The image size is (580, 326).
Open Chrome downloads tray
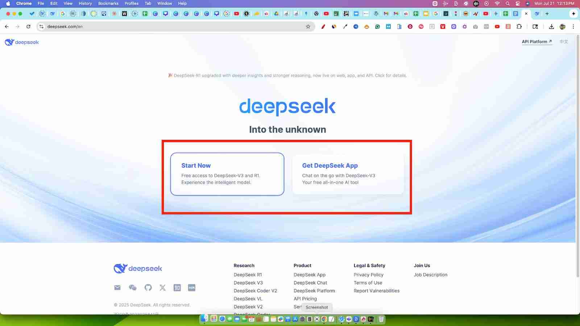pos(551,26)
